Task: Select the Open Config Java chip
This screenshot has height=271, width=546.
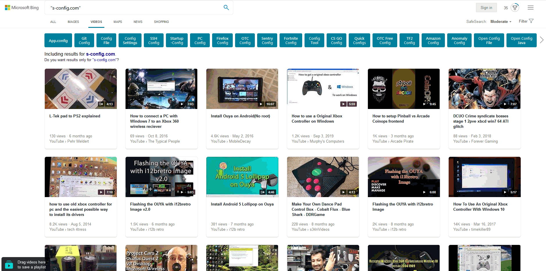Action: pyautogui.click(x=521, y=40)
